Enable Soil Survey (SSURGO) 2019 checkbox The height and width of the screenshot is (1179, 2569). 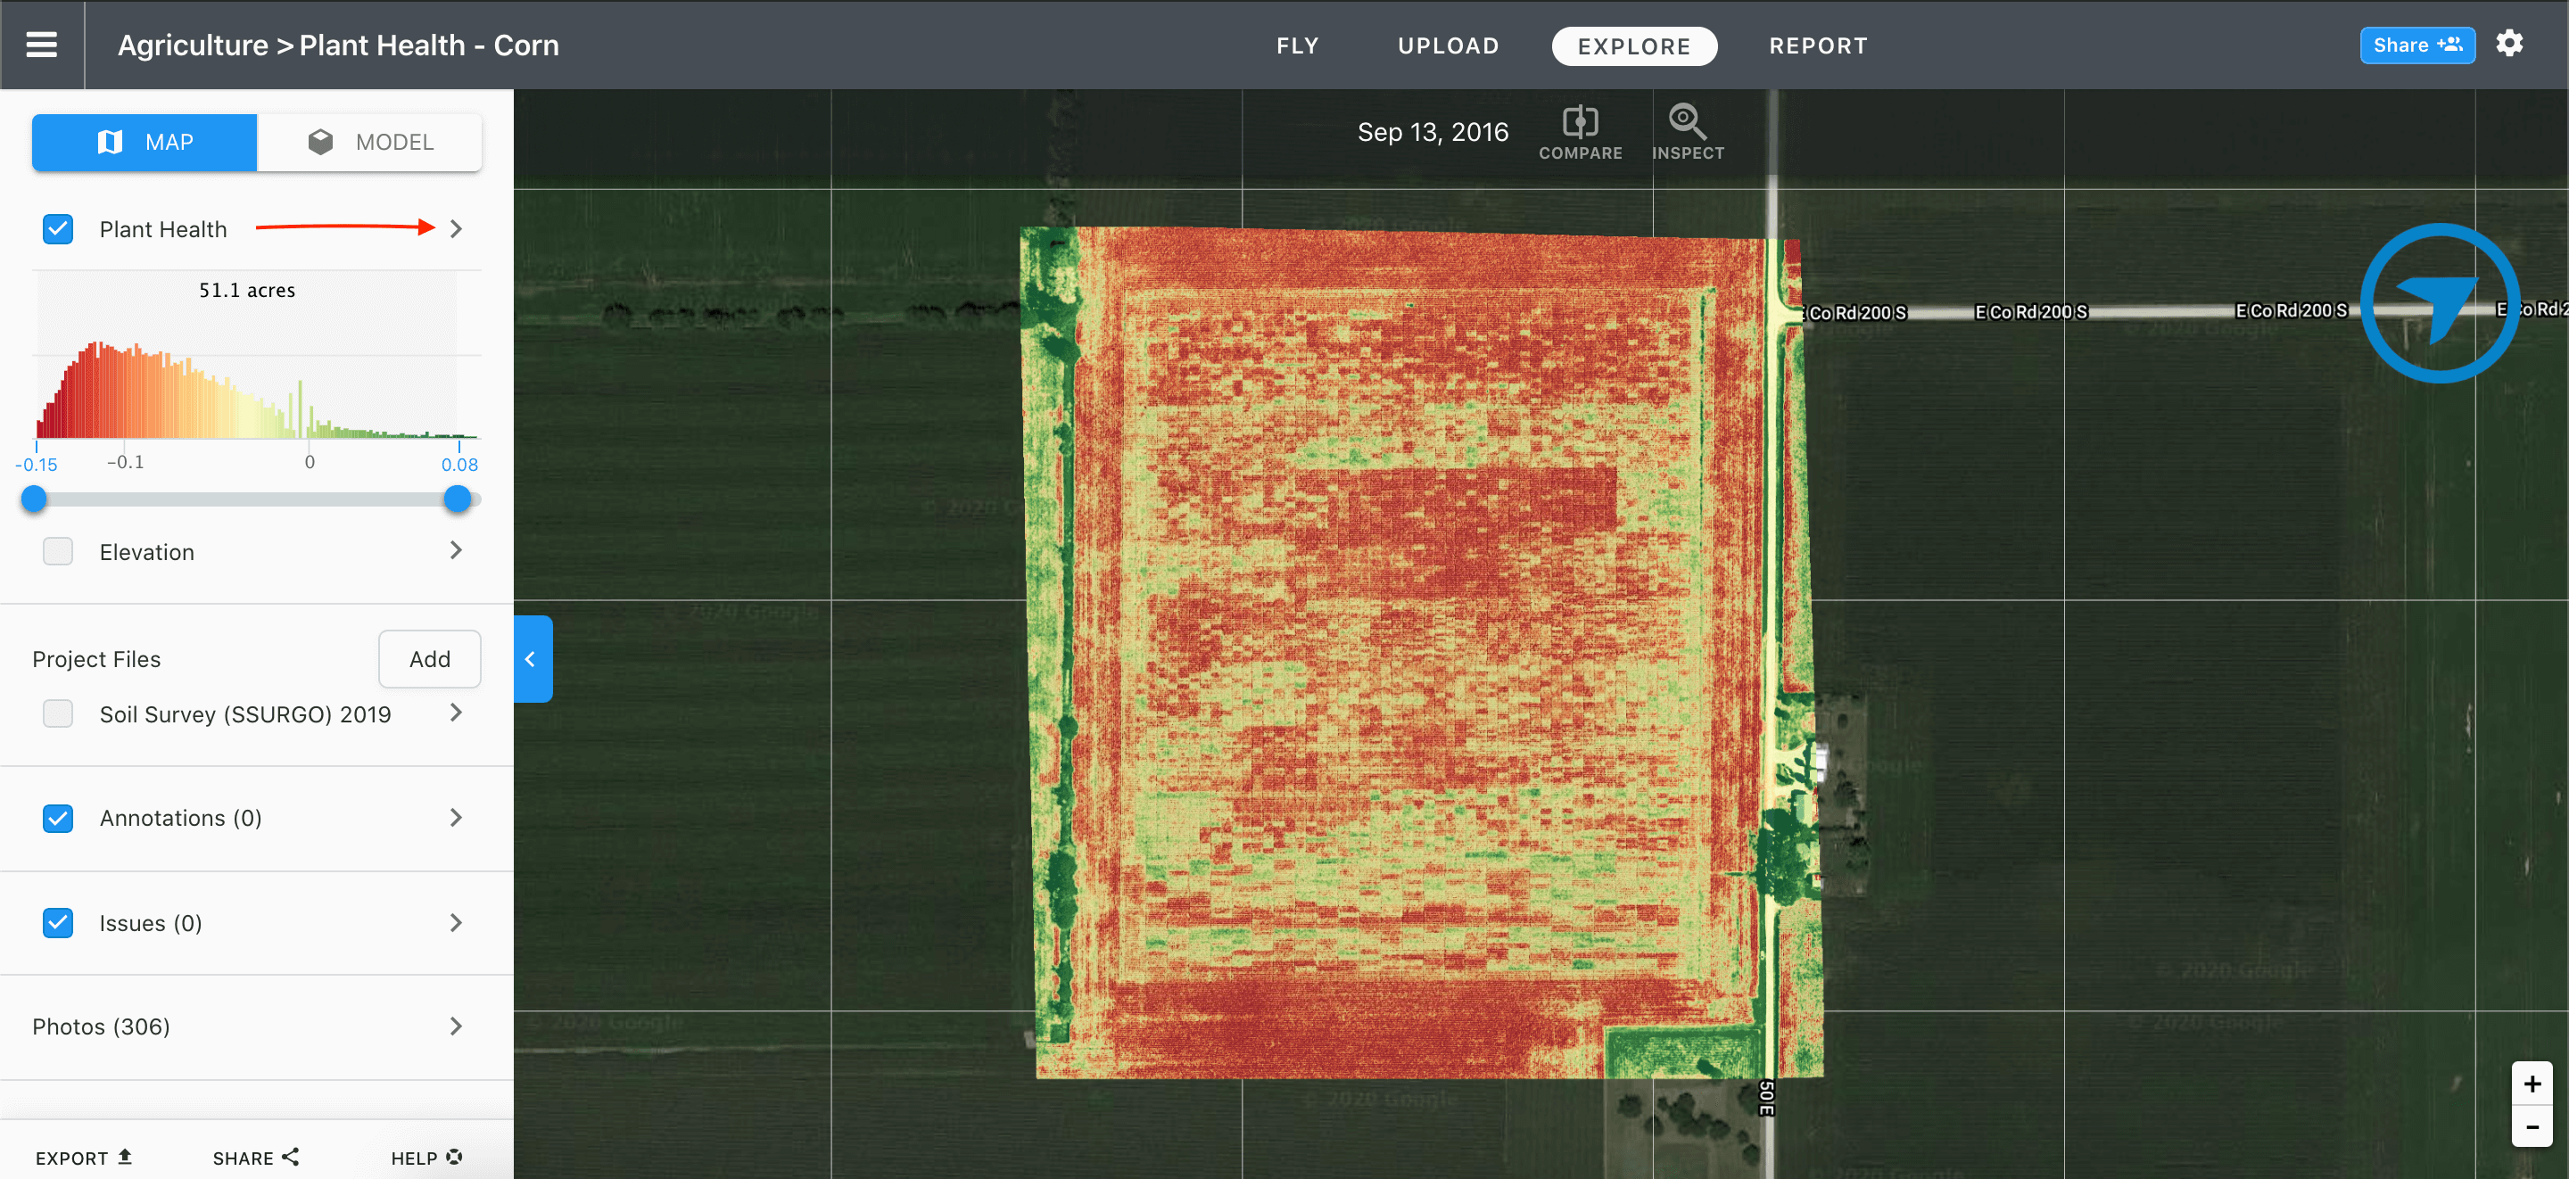(x=58, y=713)
